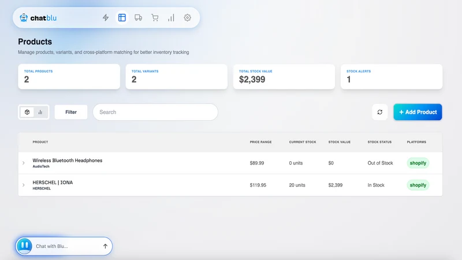The image size is (462, 260).
Task: Select Wireless Bluetooth Headphones product name
Action: click(x=68, y=161)
